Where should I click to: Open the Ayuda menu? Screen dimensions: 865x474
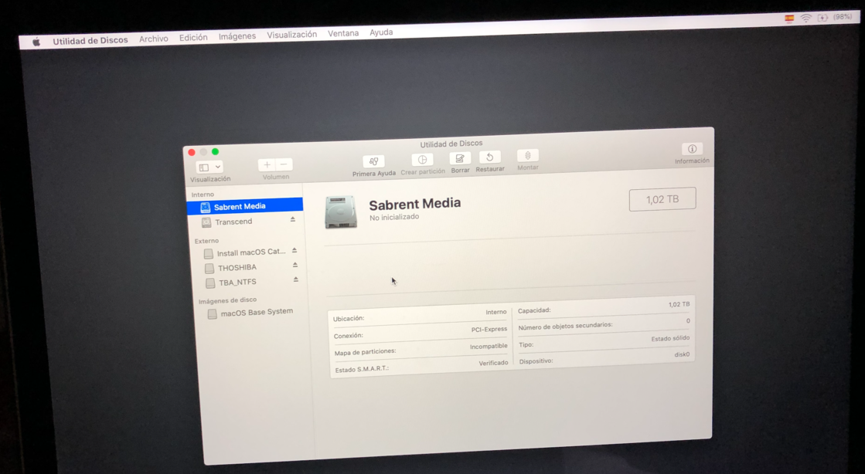[381, 32]
